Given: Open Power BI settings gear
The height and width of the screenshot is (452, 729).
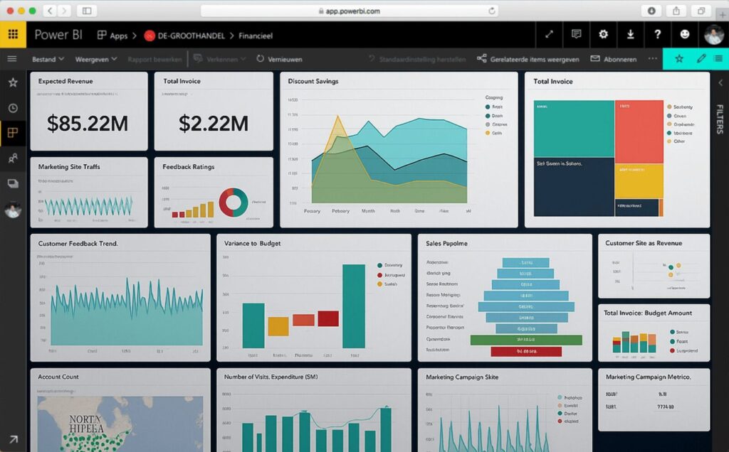Looking at the screenshot, I should 603,35.
